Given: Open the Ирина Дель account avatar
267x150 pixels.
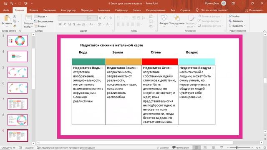Looking at the screenshot, I should click(224, 3).
